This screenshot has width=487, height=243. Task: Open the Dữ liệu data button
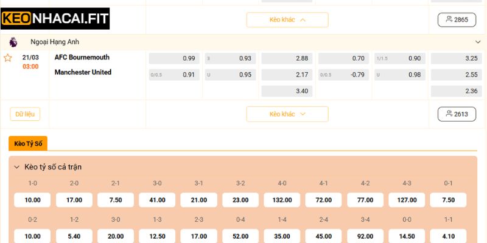click(x=25, y=114)
